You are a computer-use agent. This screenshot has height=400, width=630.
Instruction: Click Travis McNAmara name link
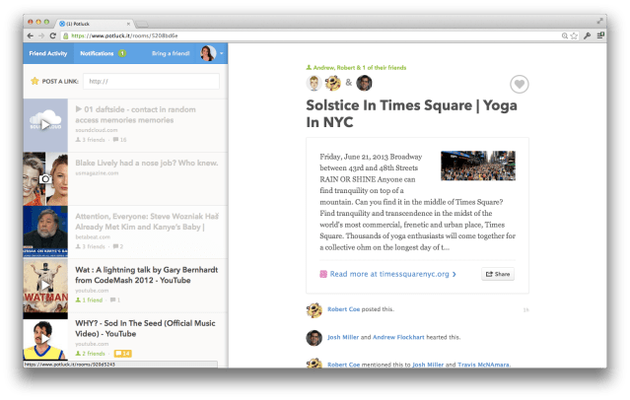coord(484,365)
